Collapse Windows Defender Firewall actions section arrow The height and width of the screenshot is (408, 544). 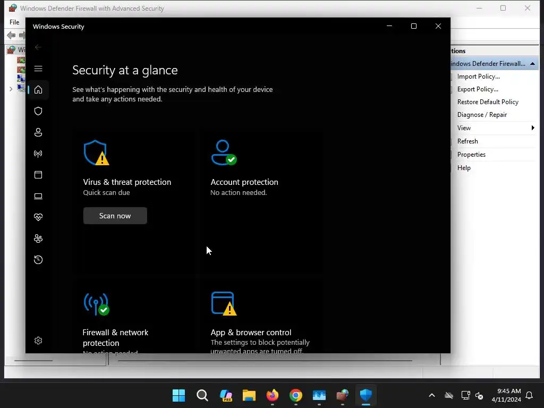click(x=532, y=64)
